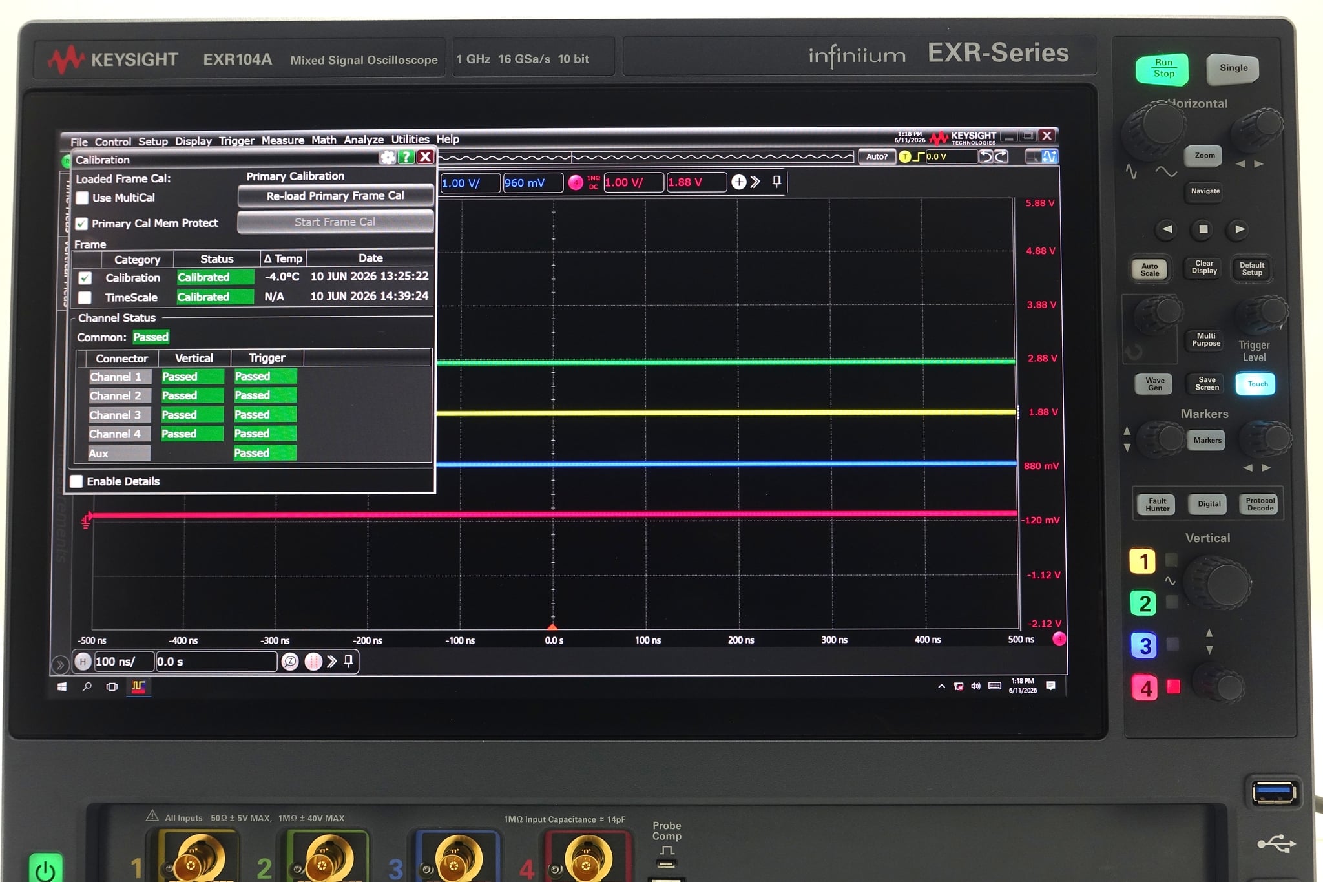Enable the Use MultiCal checkbox

(x=82, y=198)
